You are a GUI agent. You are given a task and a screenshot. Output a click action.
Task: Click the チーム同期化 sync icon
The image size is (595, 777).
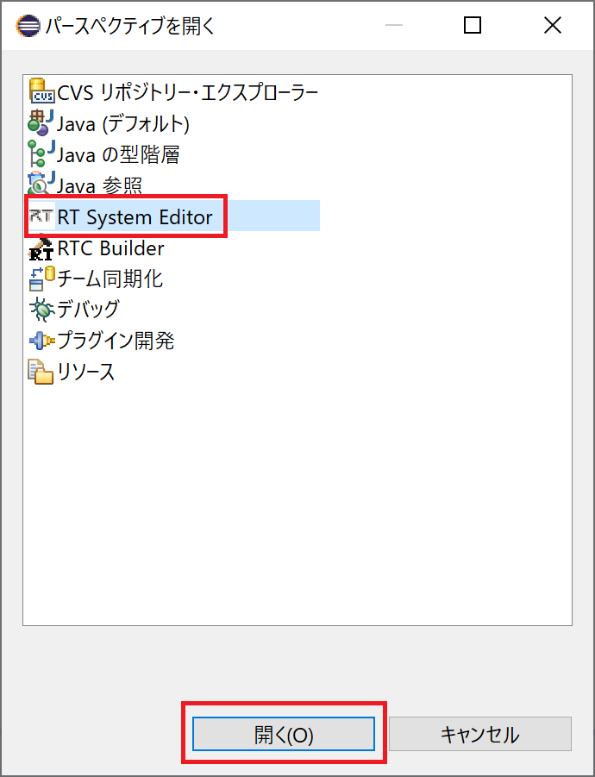tap(41, 279)
